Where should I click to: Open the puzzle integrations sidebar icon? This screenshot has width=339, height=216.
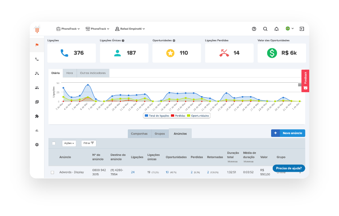pos(37,116)
